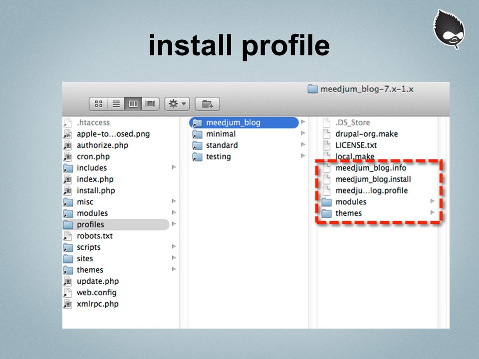Screen dimensions: 479x359
Task: Select apple-to...osed.png file icon
Action: click(67, 134)
